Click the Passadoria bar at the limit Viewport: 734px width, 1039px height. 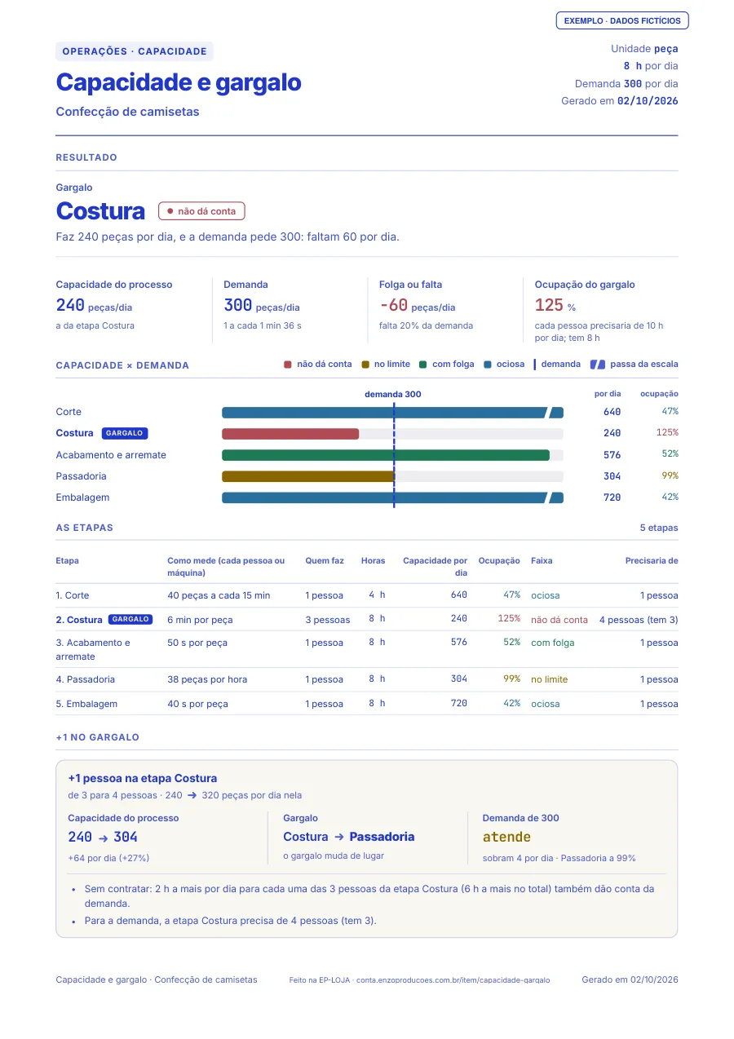click(x=308, y=476)
